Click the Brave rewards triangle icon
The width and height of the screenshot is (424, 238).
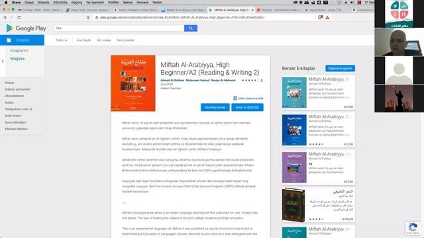327,18
